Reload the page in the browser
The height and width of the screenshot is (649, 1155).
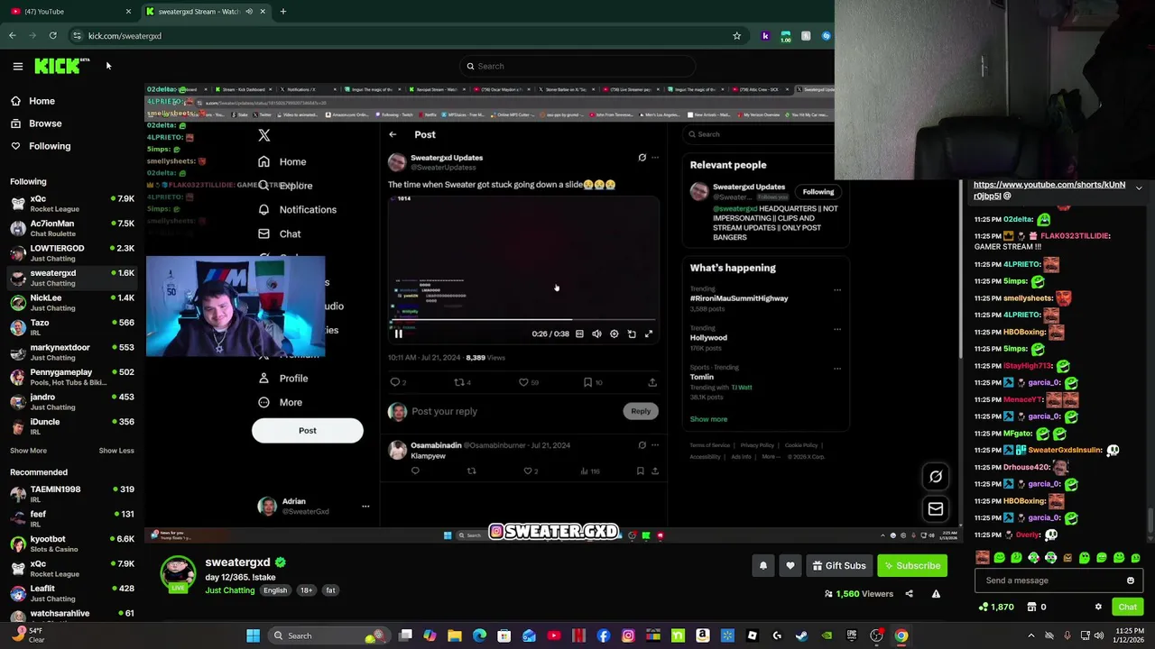coord(52,36)
